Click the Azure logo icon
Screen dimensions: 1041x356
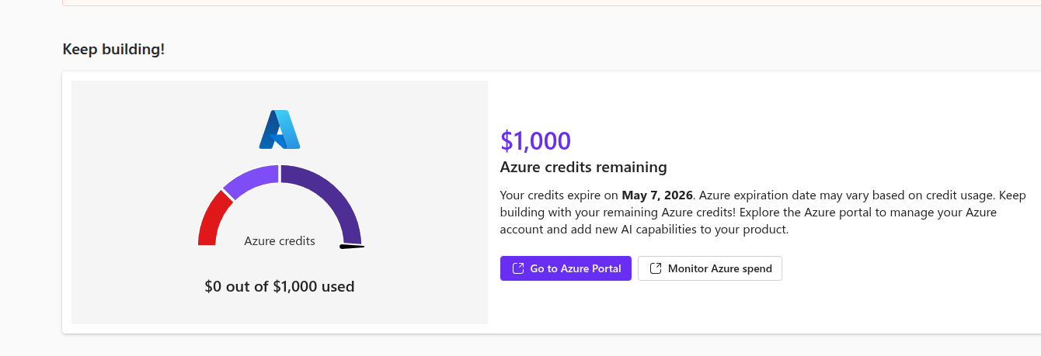280,130
